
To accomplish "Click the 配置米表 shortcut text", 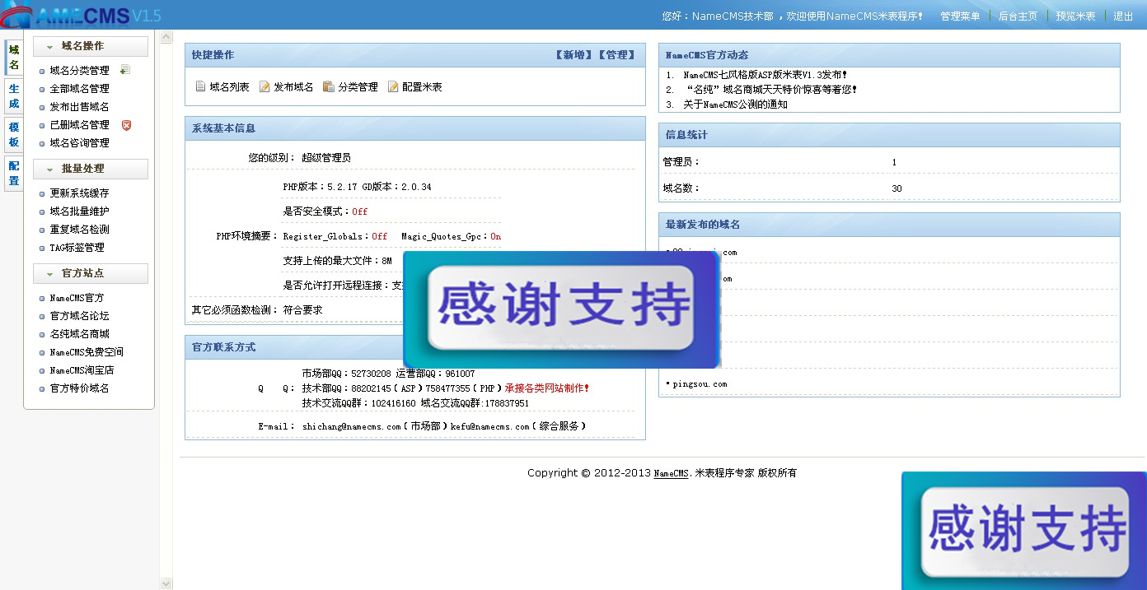I will tap(422, 87).
